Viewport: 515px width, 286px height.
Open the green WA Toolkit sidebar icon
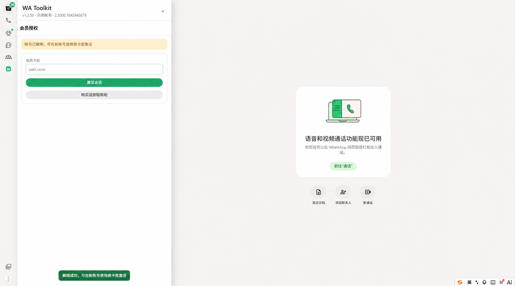click(x=9, y=69)
